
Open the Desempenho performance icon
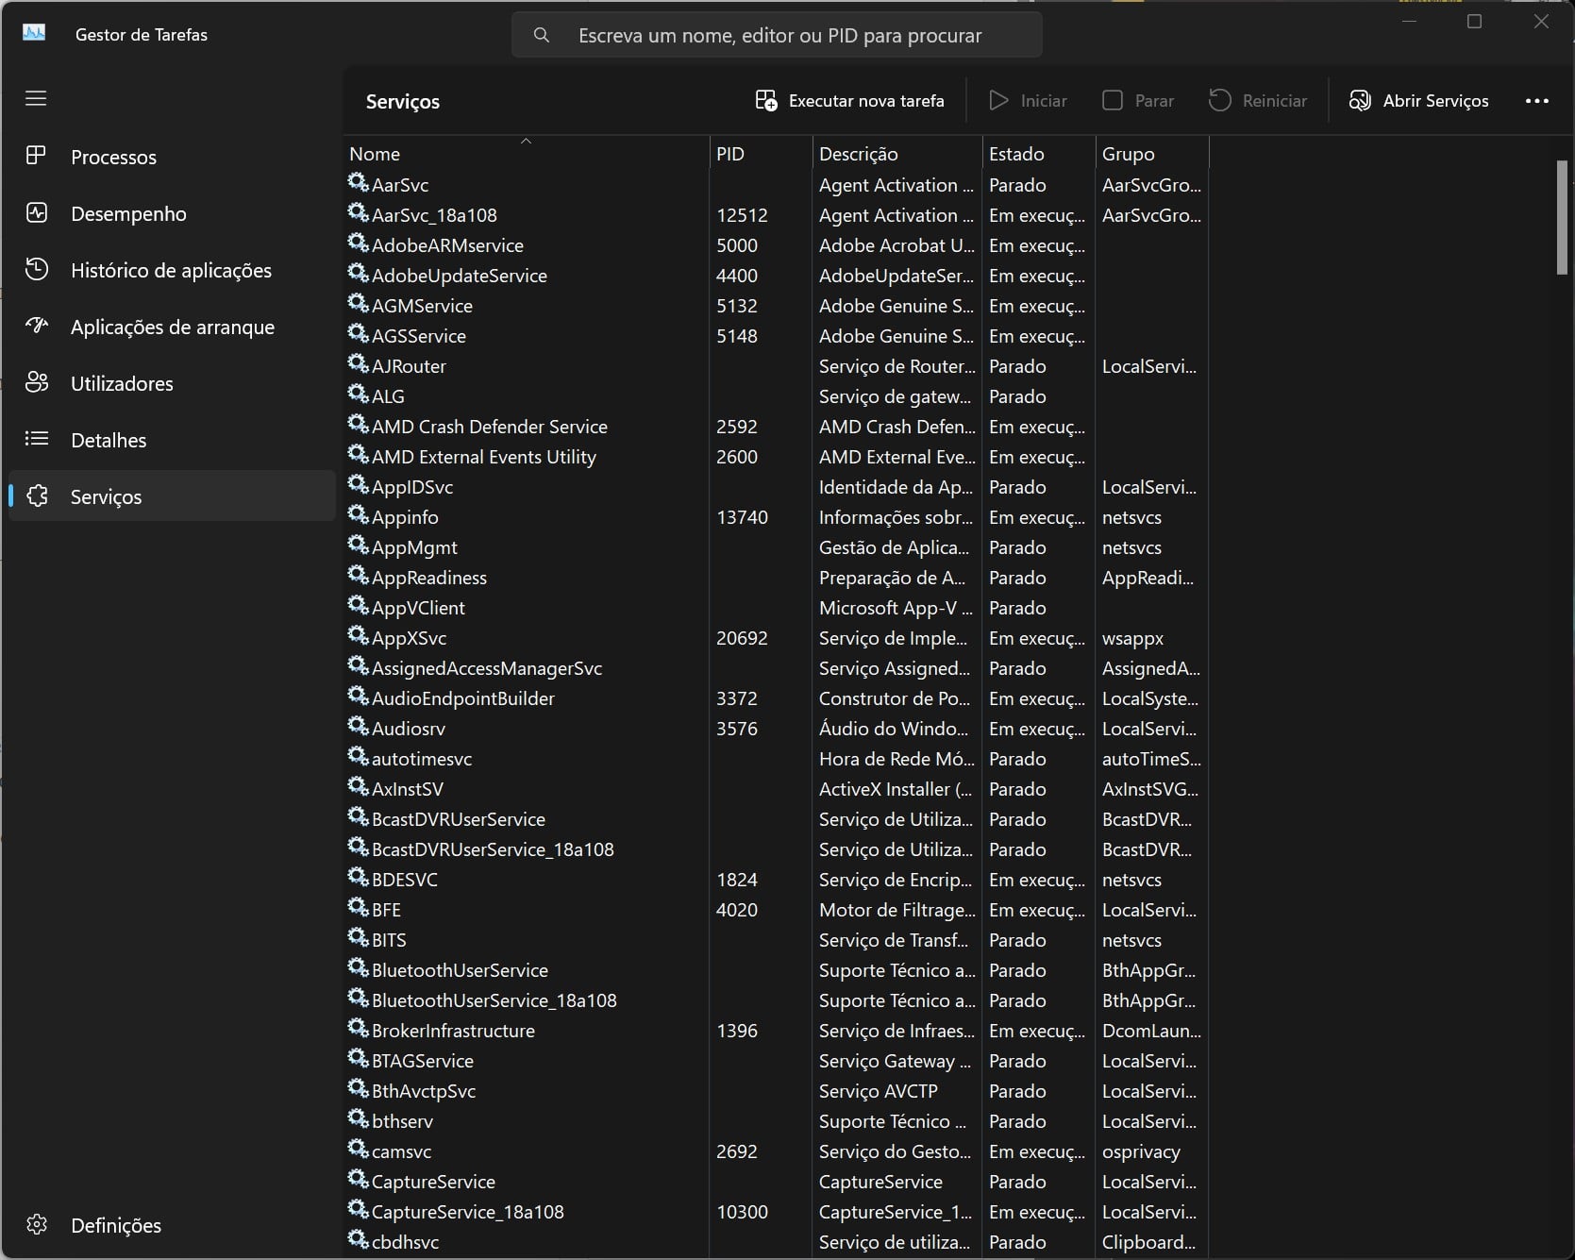[x=36, y=213]
